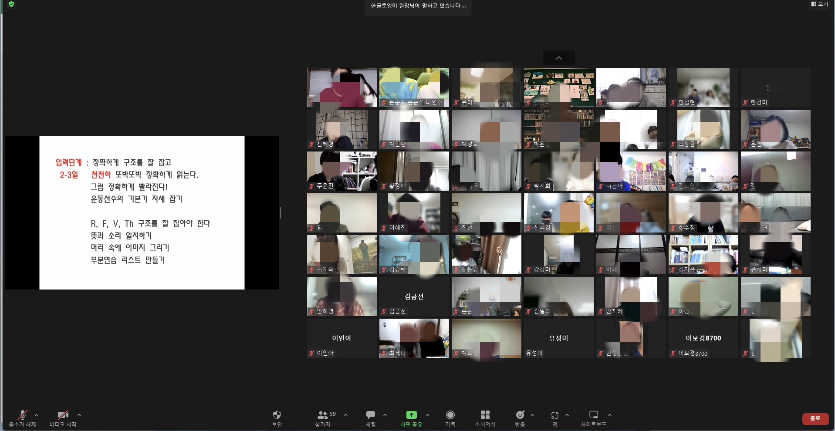The width and height of the screenshot is (835, 431).
Task: Turn on camera with 비디오 시작
Action: coord(63,415)
